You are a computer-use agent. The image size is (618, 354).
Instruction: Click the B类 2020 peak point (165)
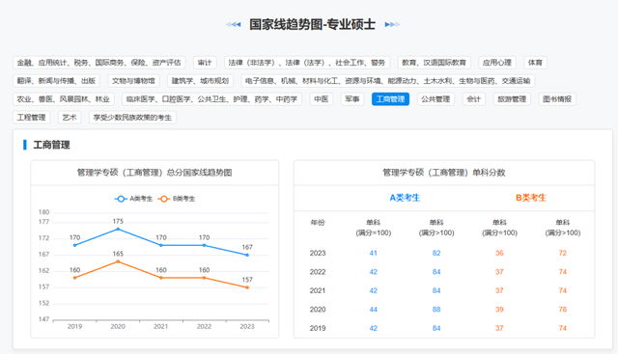(118, 261)
